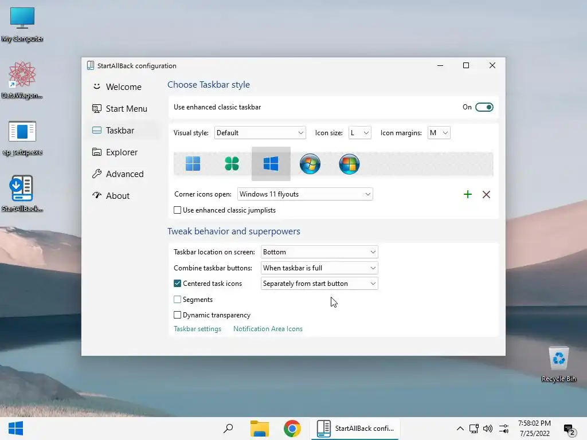Pick the Windows 7 orb start button
Viewport: 587px width, 440px height.
pyautogui.click(x=310, y=163)
